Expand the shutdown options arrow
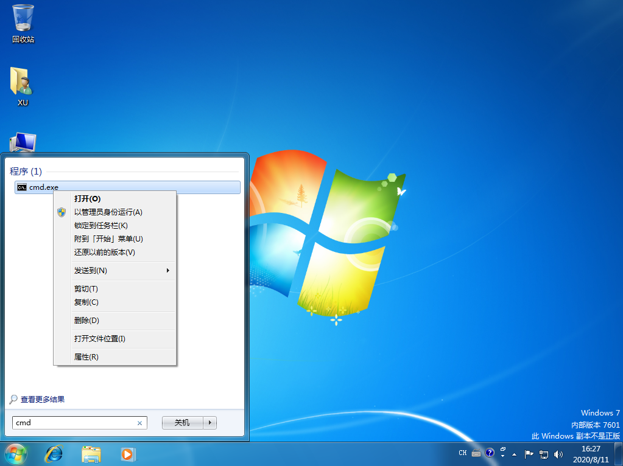Viewport: 623px width, 466px height. [x=209, y=423]
